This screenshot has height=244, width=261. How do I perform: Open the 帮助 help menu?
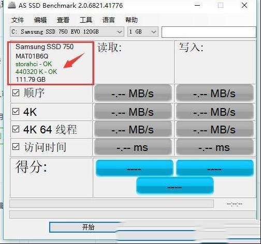coord(132,20)
